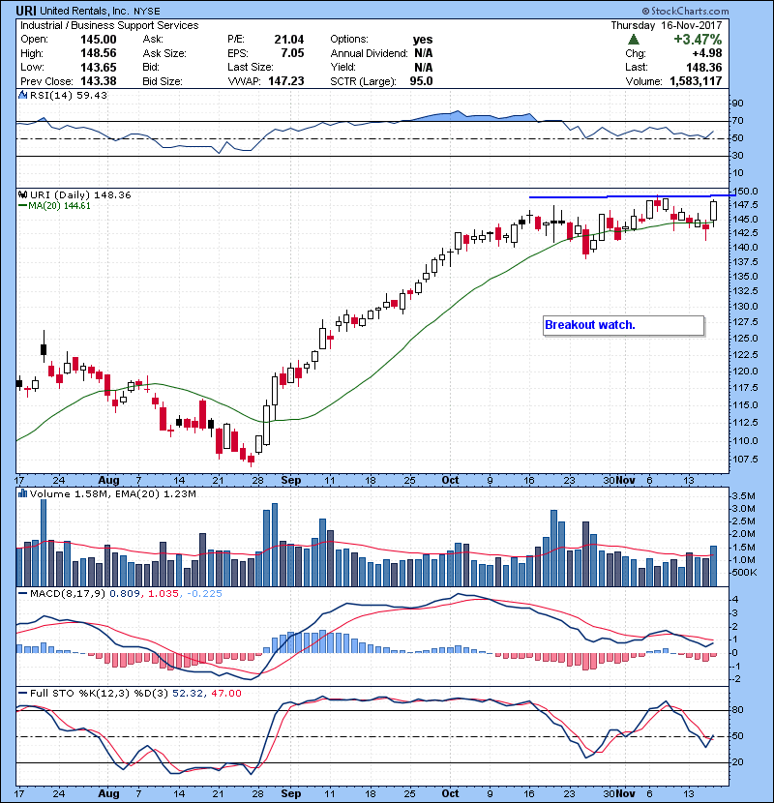Click the VWAP value 147.23
This screenshot has width=774, height=803.
click(x=286, y=81)
